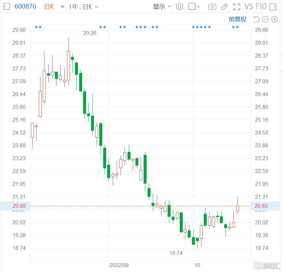
Task: Click the 18.74 low price annotation
Action: click(x=176, y=253)
